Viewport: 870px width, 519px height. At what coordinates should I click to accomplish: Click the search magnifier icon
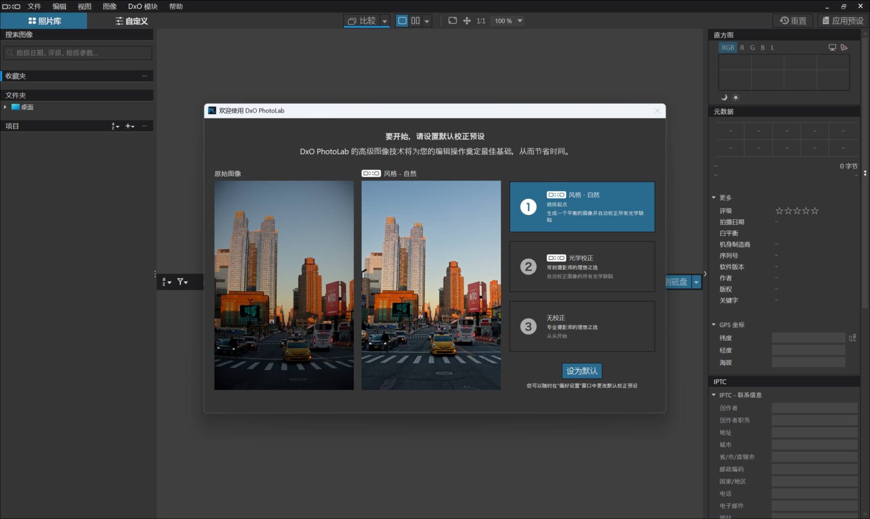(x=10, y=53)
